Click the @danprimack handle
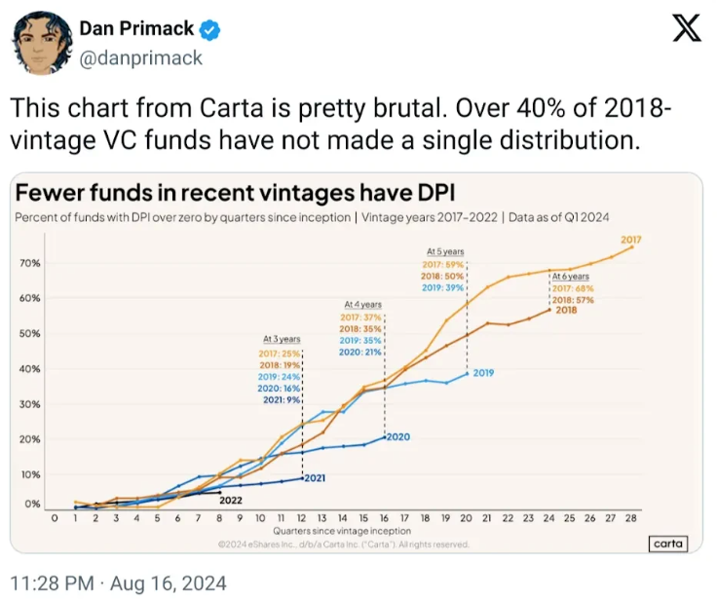 (x=140, y=57)
